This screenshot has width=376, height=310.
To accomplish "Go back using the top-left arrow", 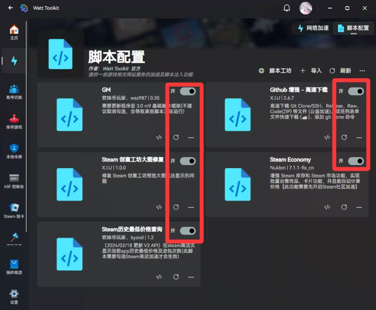I will 11,8.
